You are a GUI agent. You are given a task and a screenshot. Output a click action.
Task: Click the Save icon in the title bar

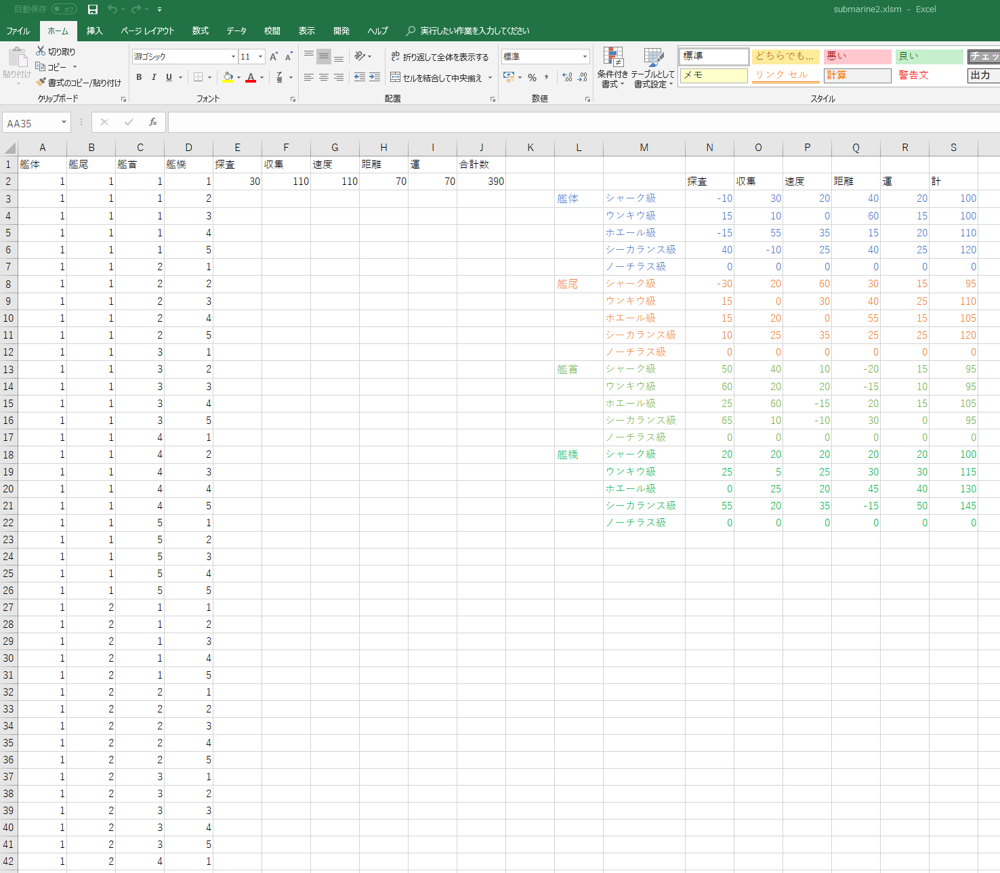(93, 9)
